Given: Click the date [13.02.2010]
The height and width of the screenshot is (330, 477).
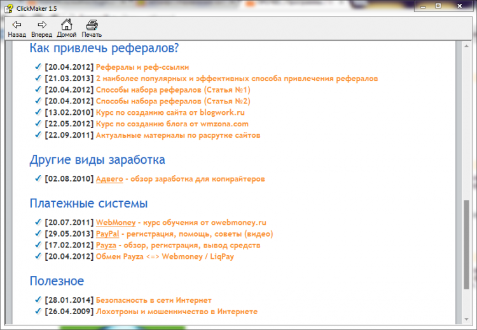Looking at the screenshot, I should tap(69, 112).
